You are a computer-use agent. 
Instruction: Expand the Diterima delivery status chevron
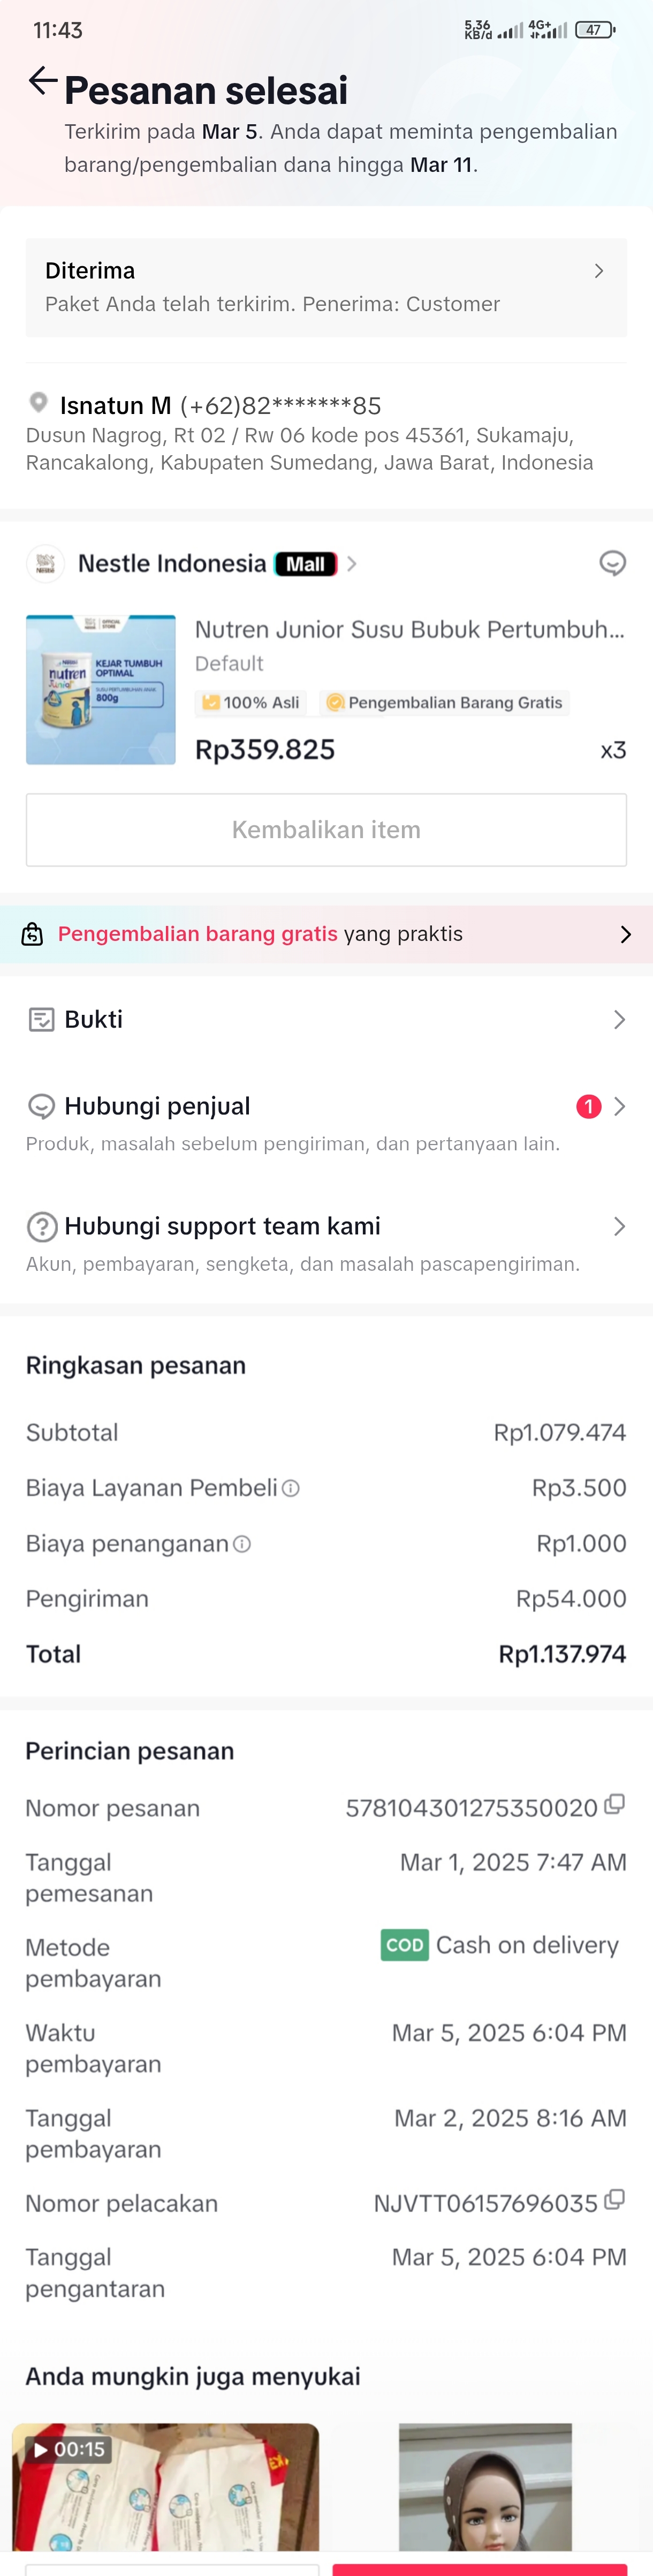tap(598, 271)
